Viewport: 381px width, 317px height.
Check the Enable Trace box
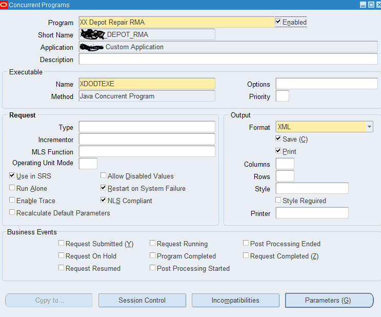coord(12,200)
